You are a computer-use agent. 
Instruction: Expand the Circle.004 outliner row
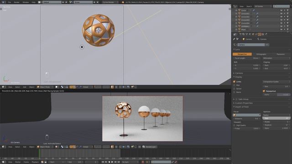click(236, 23)
